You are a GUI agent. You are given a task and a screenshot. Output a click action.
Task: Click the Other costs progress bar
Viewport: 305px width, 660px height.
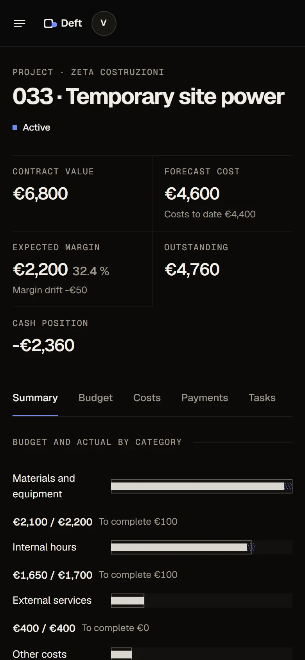click(x=202, y=654)
